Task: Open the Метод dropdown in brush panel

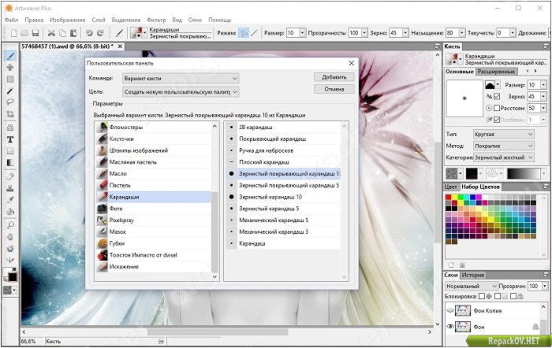Action: (503, 146)
